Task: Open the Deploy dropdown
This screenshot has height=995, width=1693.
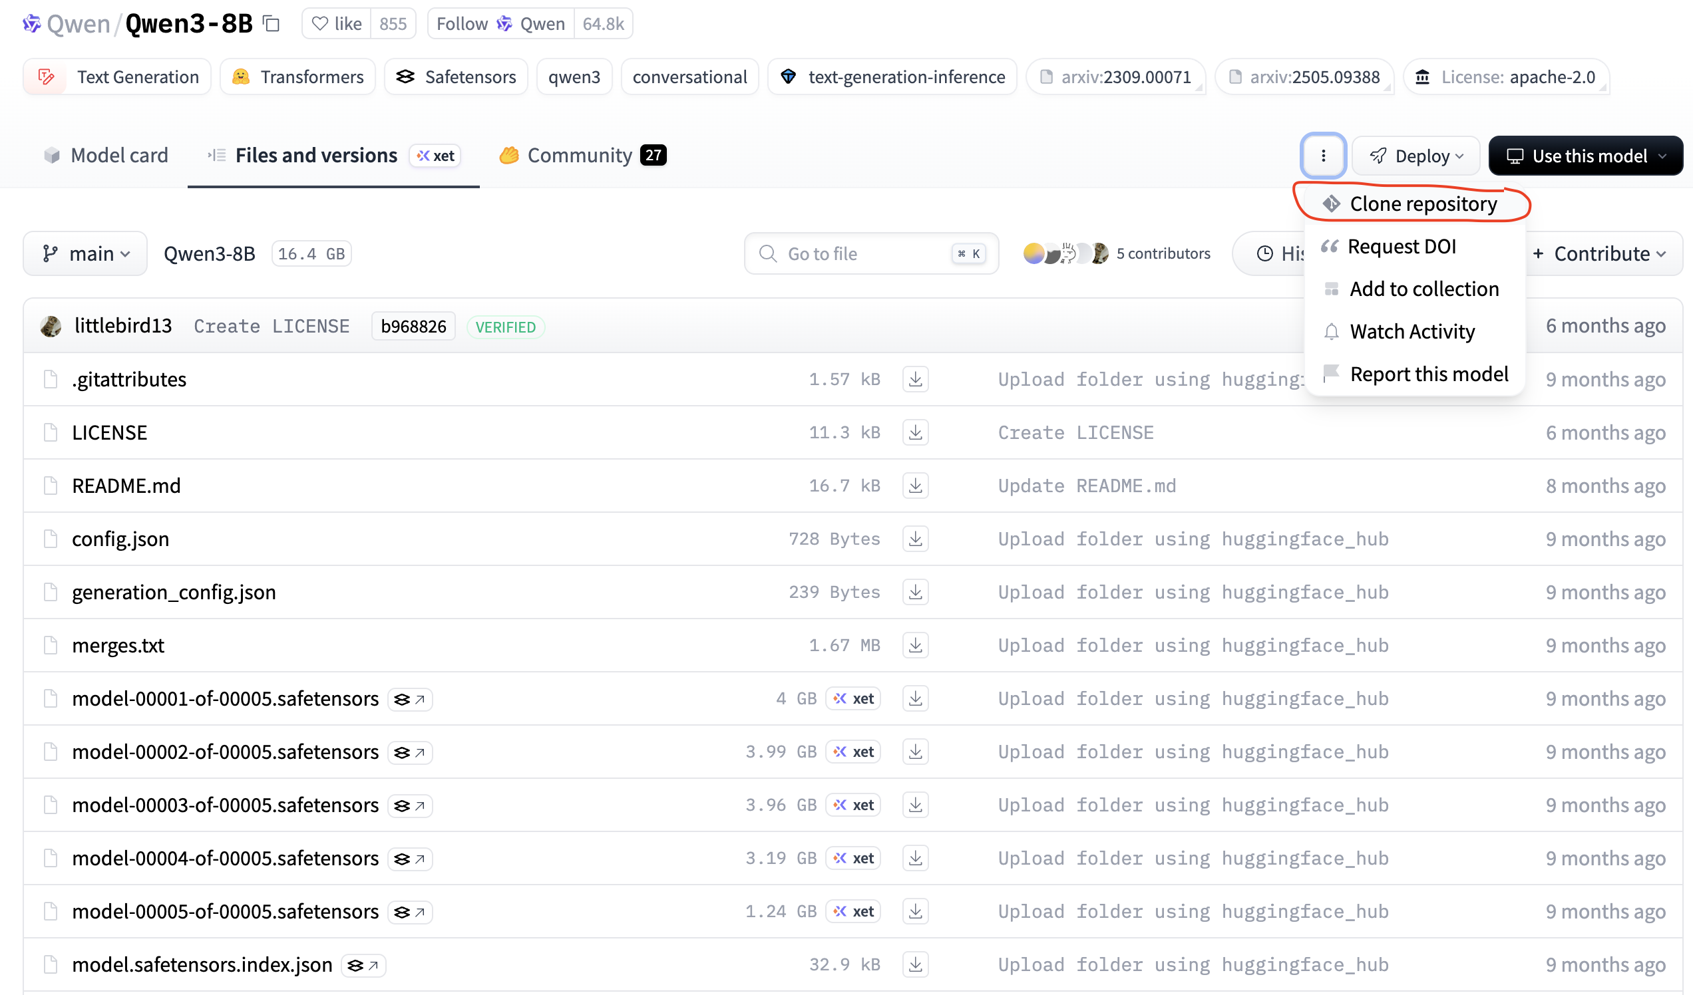Action: pos(1415,156)
